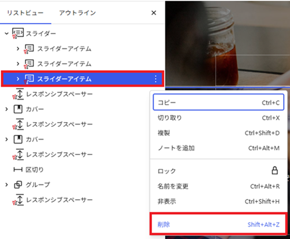
Task: Select the first スライダーアイテム label text
Action: (64, 49)
